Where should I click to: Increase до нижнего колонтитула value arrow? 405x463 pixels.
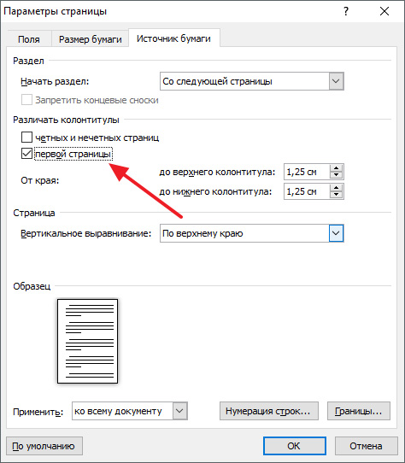pyautogui.click(x=336, y=188)
